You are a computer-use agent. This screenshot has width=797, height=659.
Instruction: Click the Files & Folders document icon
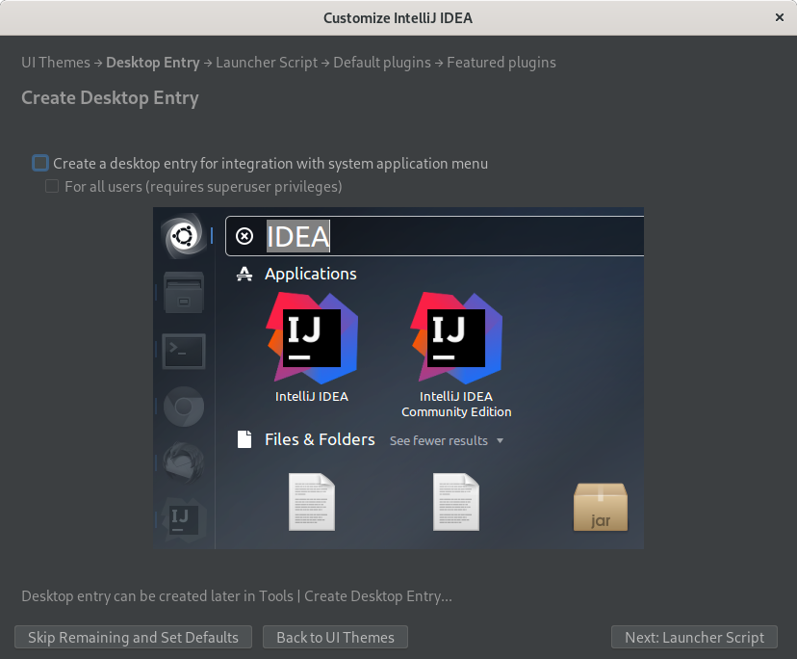click(244, 439)
